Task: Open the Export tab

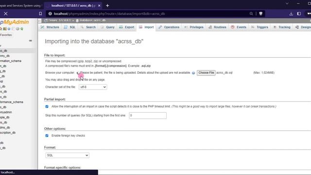Action: point(127,27)
